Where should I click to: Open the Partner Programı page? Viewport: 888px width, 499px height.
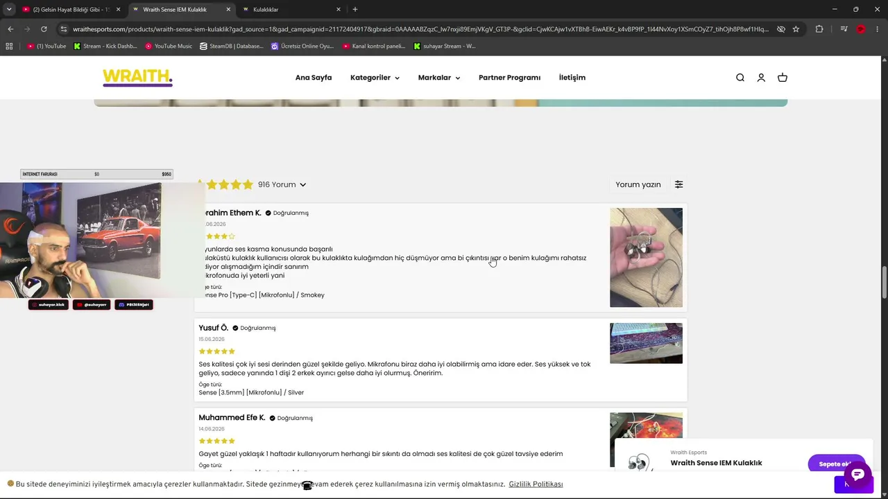(x=509, y=78)
